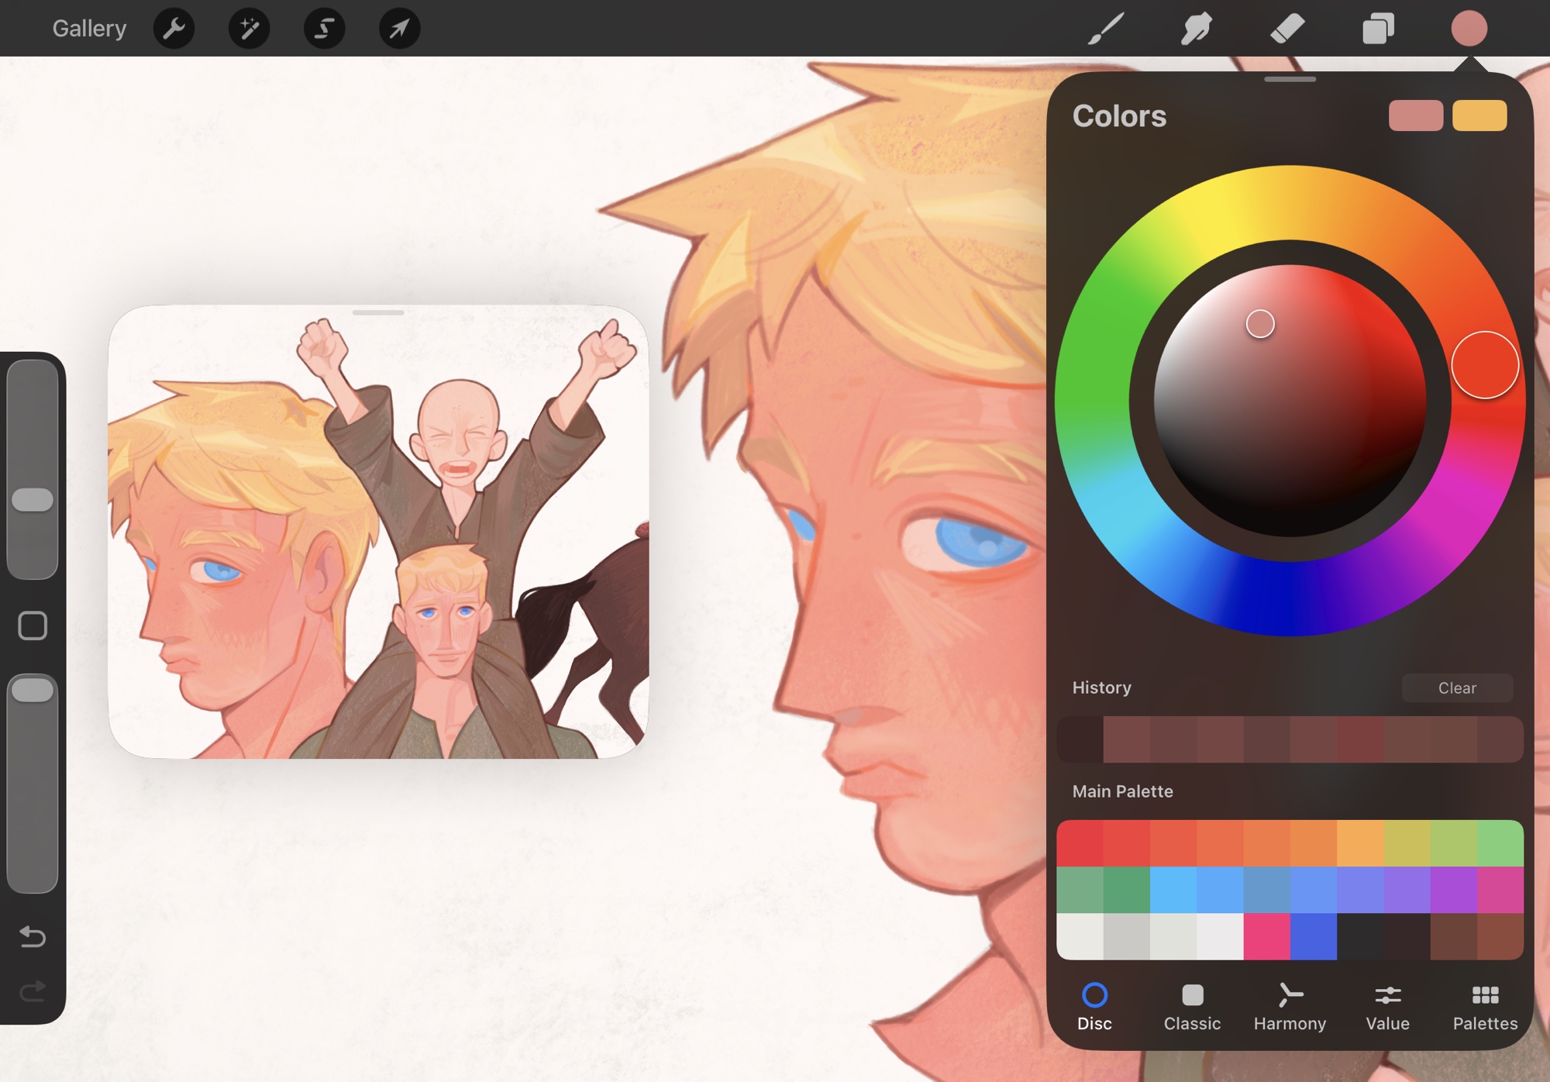The width and height of the screenshot is (1550, 1082).
Task: Clear the color History
Action: (1456, 687)
